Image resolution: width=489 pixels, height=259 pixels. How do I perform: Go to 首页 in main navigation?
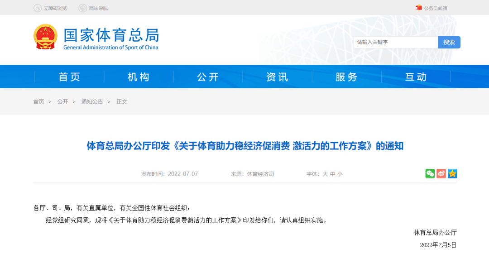point(69,77)
